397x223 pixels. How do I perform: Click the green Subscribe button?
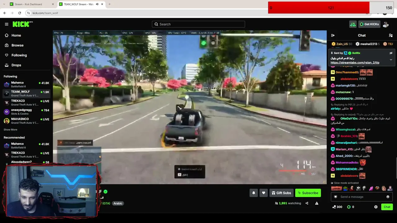[308, 193]
